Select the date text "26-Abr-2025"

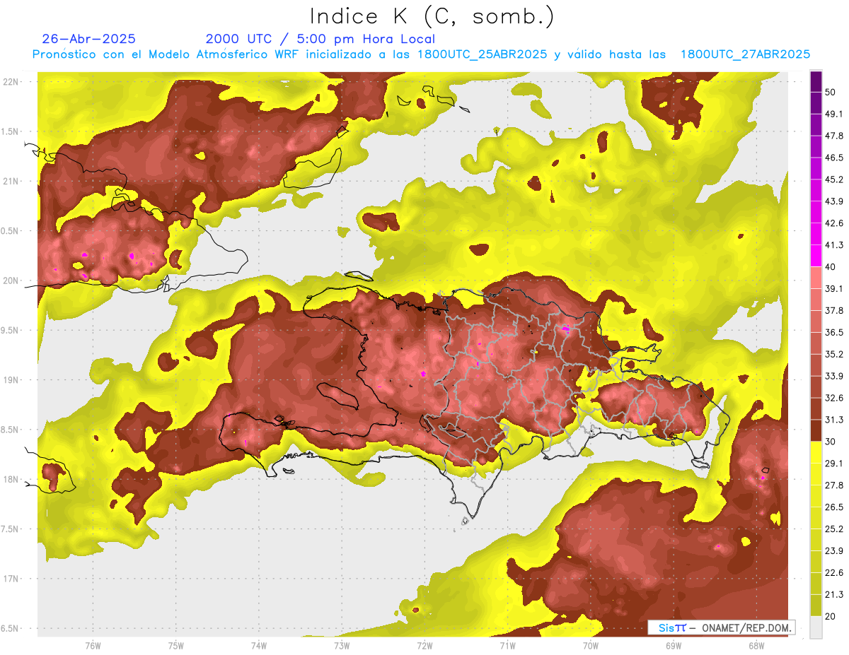[89, 39]
